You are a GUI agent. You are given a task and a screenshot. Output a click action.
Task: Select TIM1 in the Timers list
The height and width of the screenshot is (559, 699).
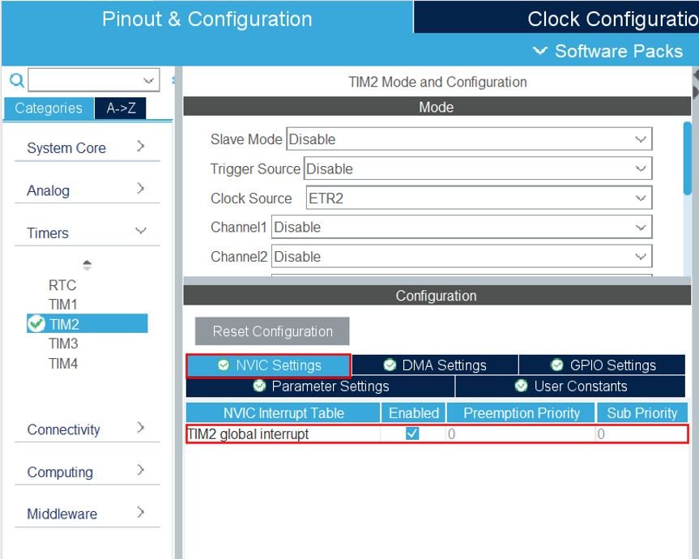pos(63,305)
